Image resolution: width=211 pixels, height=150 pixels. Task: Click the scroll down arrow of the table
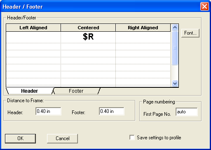click(175, 83)
